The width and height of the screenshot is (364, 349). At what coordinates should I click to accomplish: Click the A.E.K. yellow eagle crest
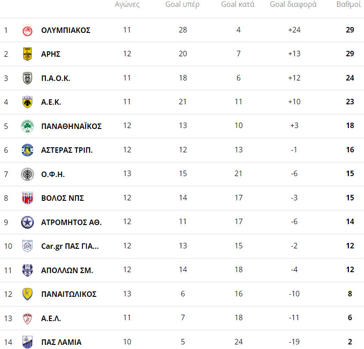27,102
